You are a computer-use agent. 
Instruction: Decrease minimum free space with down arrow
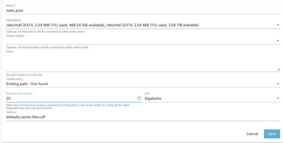pyautogui.click(x=139, y=100)
